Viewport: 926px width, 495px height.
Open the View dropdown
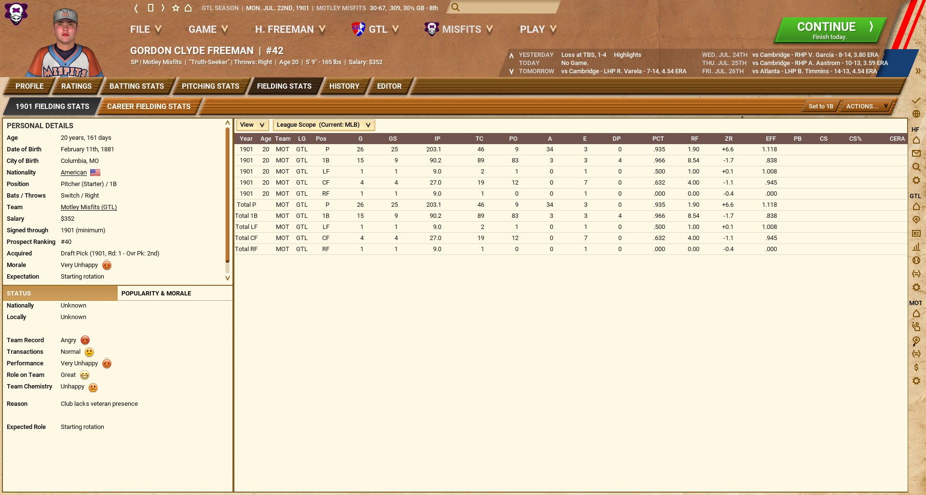tap(252, 125)
